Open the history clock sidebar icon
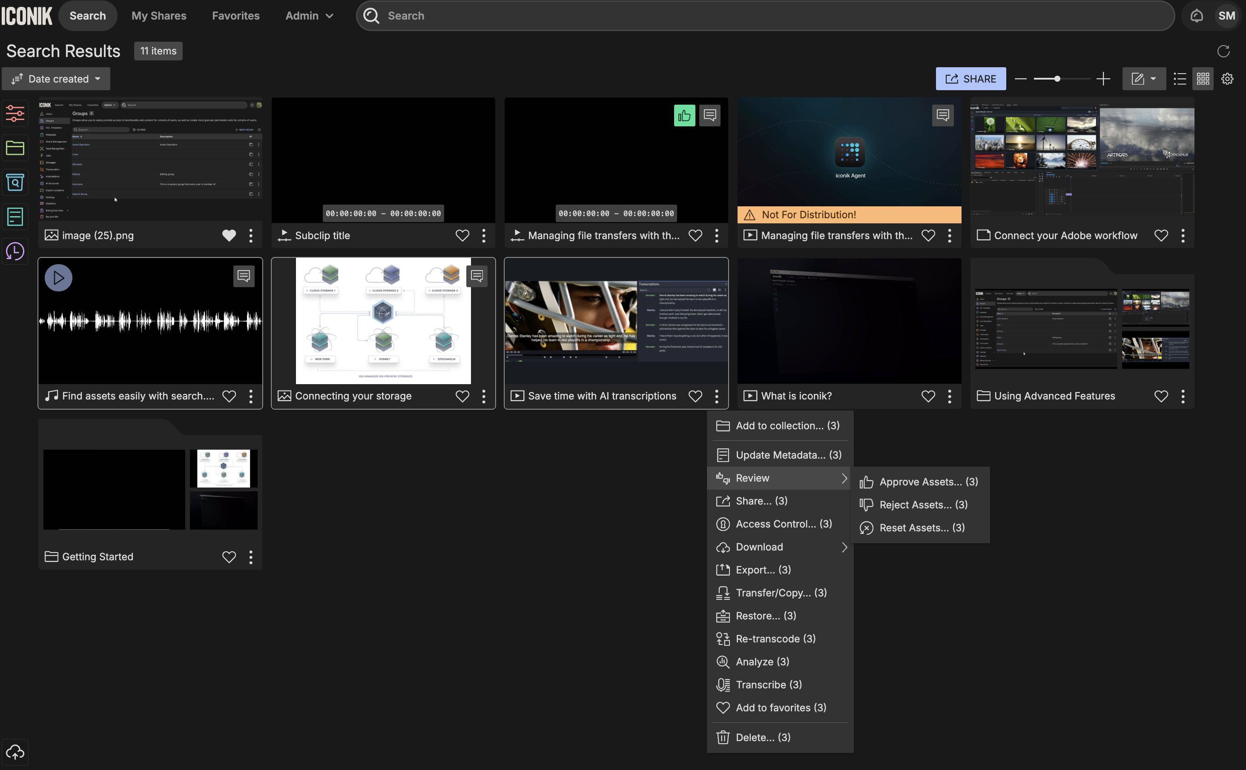Image resolution: width=1246 pixels, height=770 pixels. click(x=15, y=251)
